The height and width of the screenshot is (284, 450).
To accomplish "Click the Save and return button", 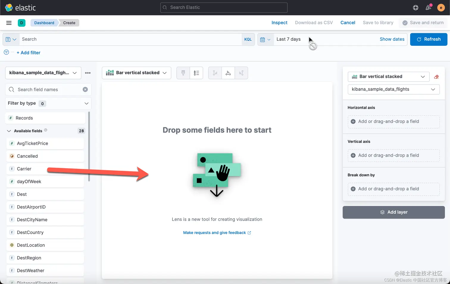I will click(423, 23).
